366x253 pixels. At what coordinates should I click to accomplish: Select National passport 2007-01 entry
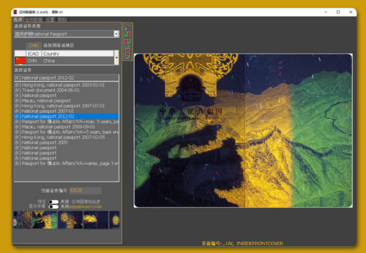pos(66,111)
